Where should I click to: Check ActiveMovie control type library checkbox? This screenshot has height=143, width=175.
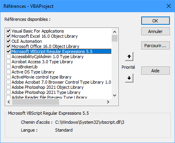click(x=8, y=77)
